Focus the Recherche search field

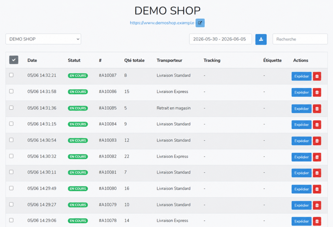coord(300,39)
